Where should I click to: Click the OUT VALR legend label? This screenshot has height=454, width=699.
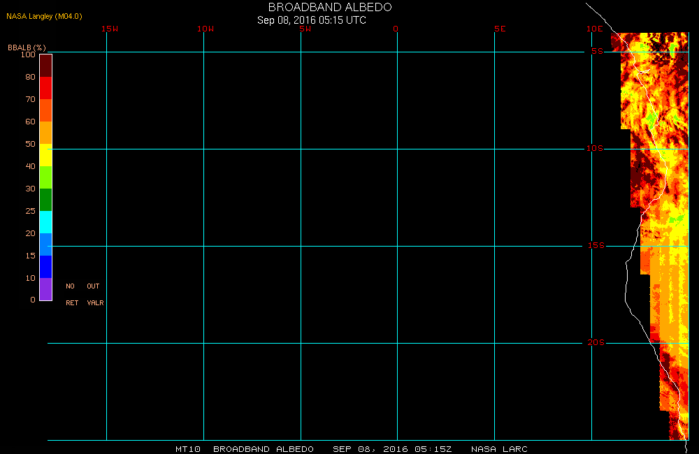[x=95, y=295]
